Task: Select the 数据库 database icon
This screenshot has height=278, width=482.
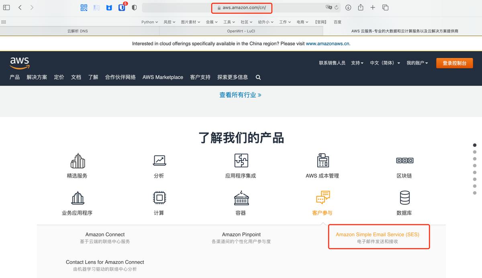Action: pyautogui.click(x=404, y=198)
